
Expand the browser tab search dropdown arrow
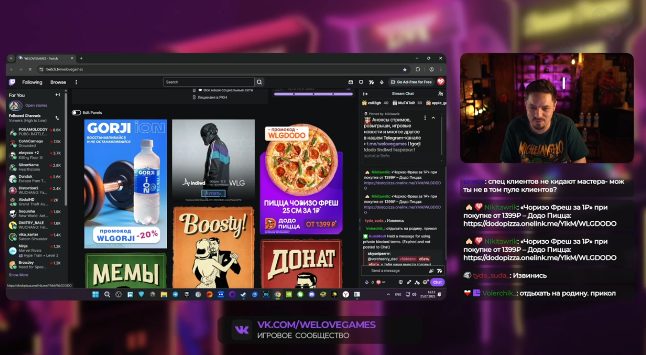11,58
